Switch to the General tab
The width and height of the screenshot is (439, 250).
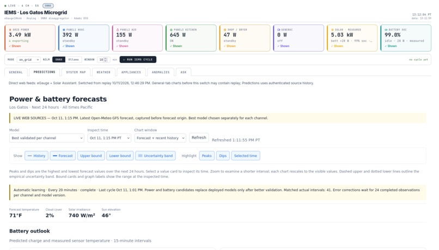(16, 72)
